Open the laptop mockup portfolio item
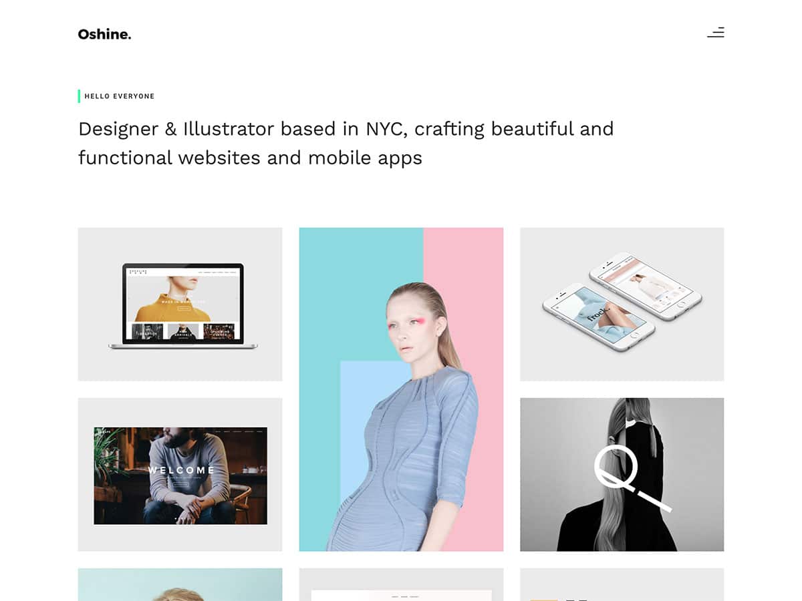Screen dimensions: 802x601 (180, 304)
